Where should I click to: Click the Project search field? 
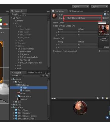point(31,76)
